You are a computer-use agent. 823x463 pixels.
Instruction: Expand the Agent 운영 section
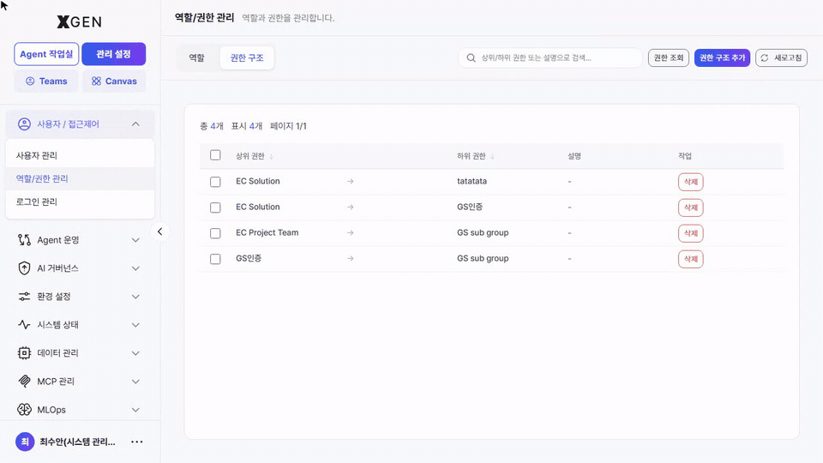[135, 240]
